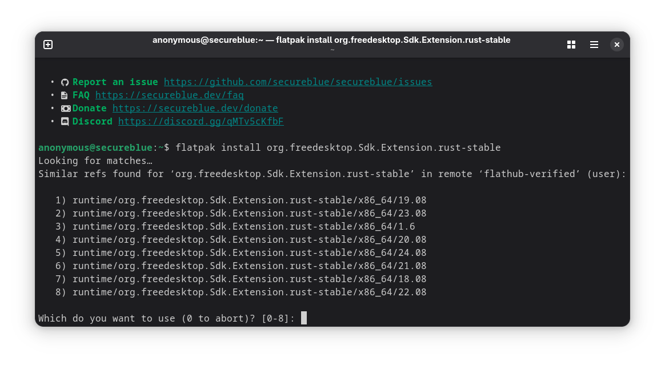This screenshot has width=665, height=365.
Task: Click the Discord logo icon
Action: coord(65,122)
